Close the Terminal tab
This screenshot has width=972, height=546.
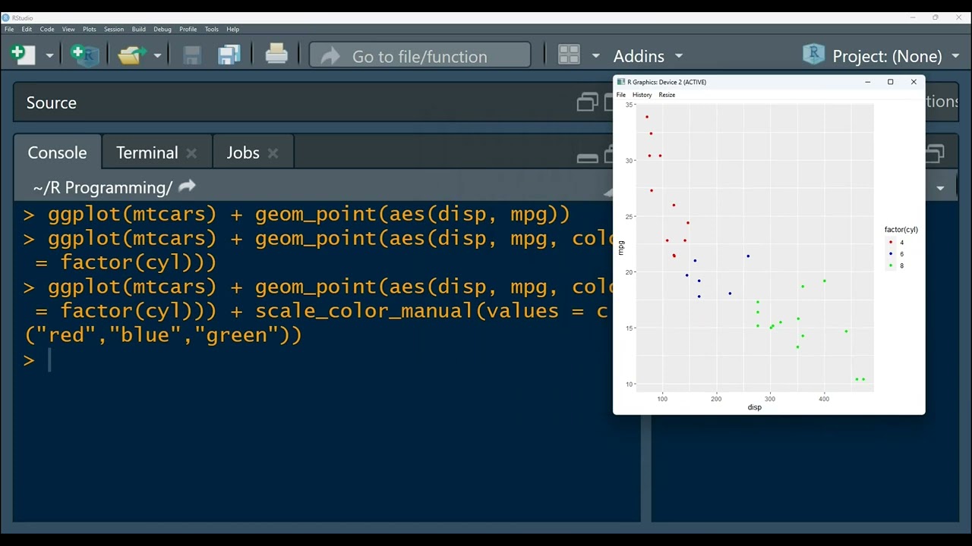(191, 153)
